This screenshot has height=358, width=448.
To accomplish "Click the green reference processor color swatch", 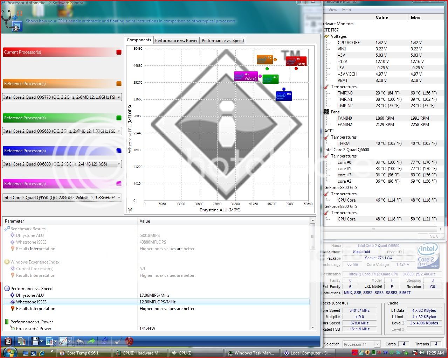I will [119, 118].
